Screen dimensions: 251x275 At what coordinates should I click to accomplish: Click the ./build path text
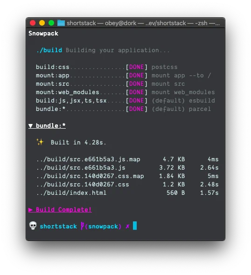click(x=49, y=50)
